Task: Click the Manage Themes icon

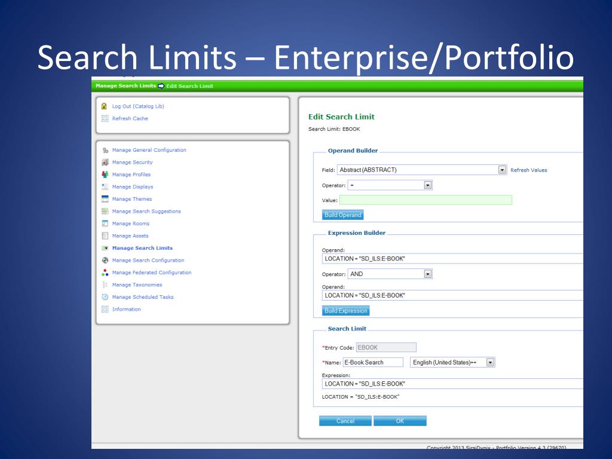Action: (105, 199)
